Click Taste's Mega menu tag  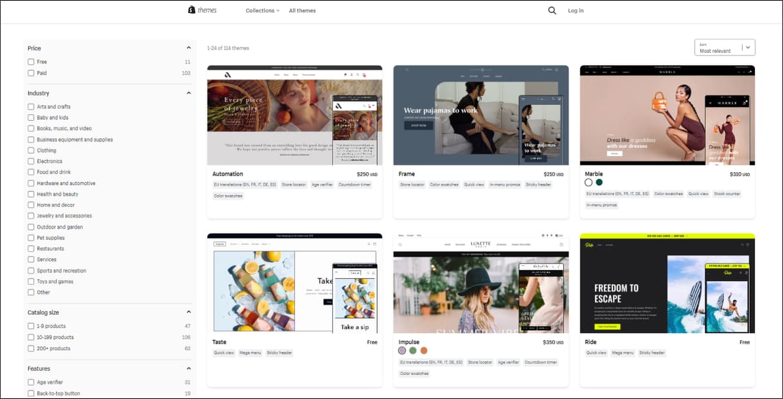[x=251, y=353]
